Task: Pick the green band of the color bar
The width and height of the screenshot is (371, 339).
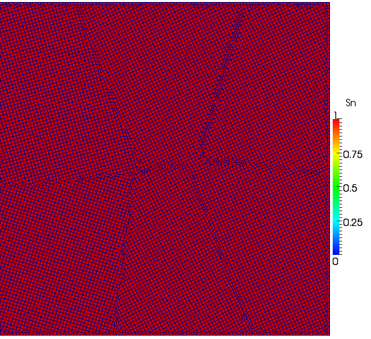Action: click(x=336, y=187)
